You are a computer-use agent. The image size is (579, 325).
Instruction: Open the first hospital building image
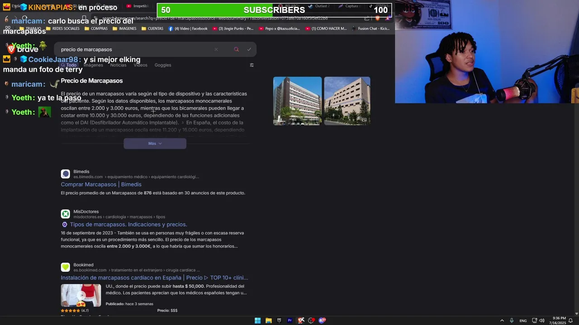[x=297, y=101]
